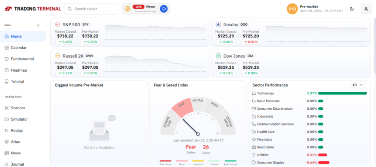Open Tutorial in the sidebar
The width and height of the screenshot is (376, 167).
point(23,82)
